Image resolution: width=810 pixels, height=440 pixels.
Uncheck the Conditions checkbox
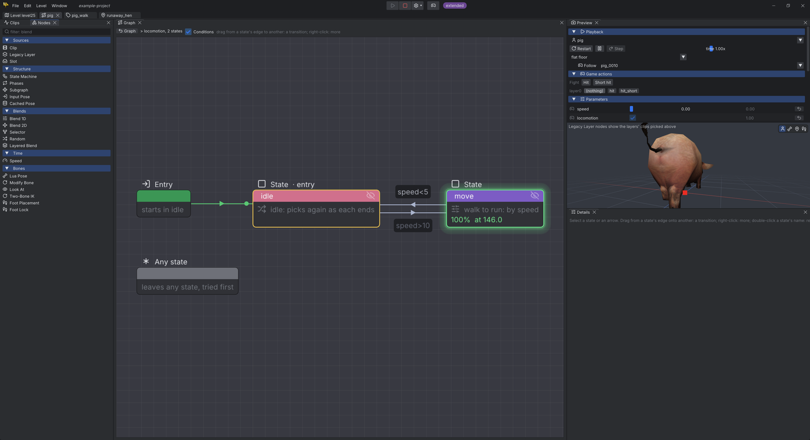point(188,32)
